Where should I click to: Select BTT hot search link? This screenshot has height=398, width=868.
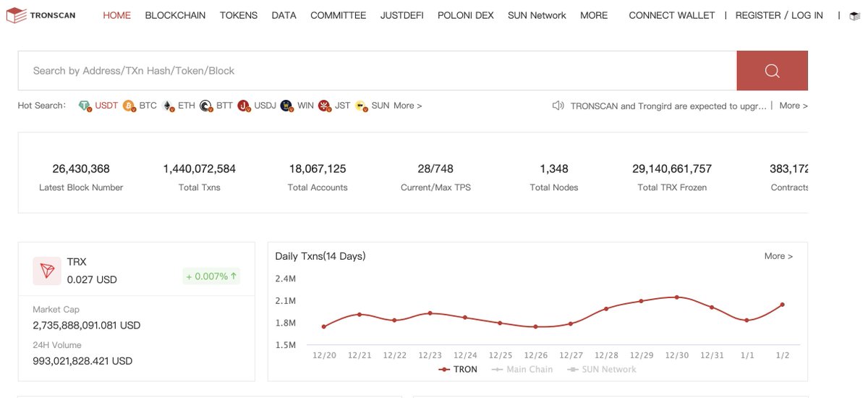(224, 106)
